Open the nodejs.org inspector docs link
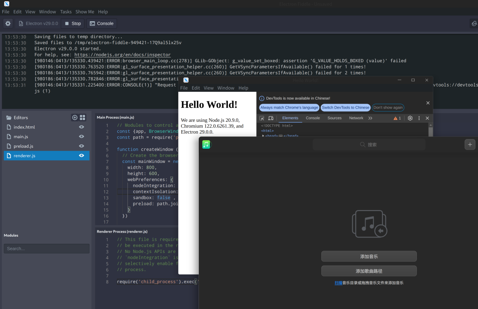The width and height of the screenshot is (478, 309). tap(122, 55)
